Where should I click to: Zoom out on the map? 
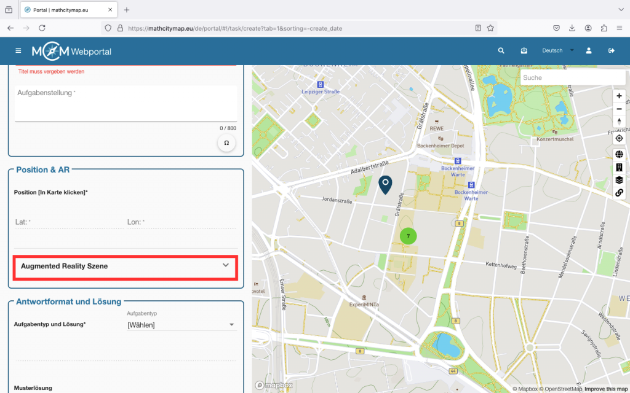(619, 109)
